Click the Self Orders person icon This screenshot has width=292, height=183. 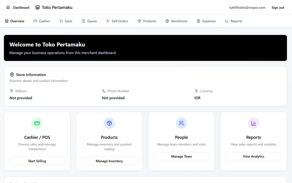pos(108,21)
